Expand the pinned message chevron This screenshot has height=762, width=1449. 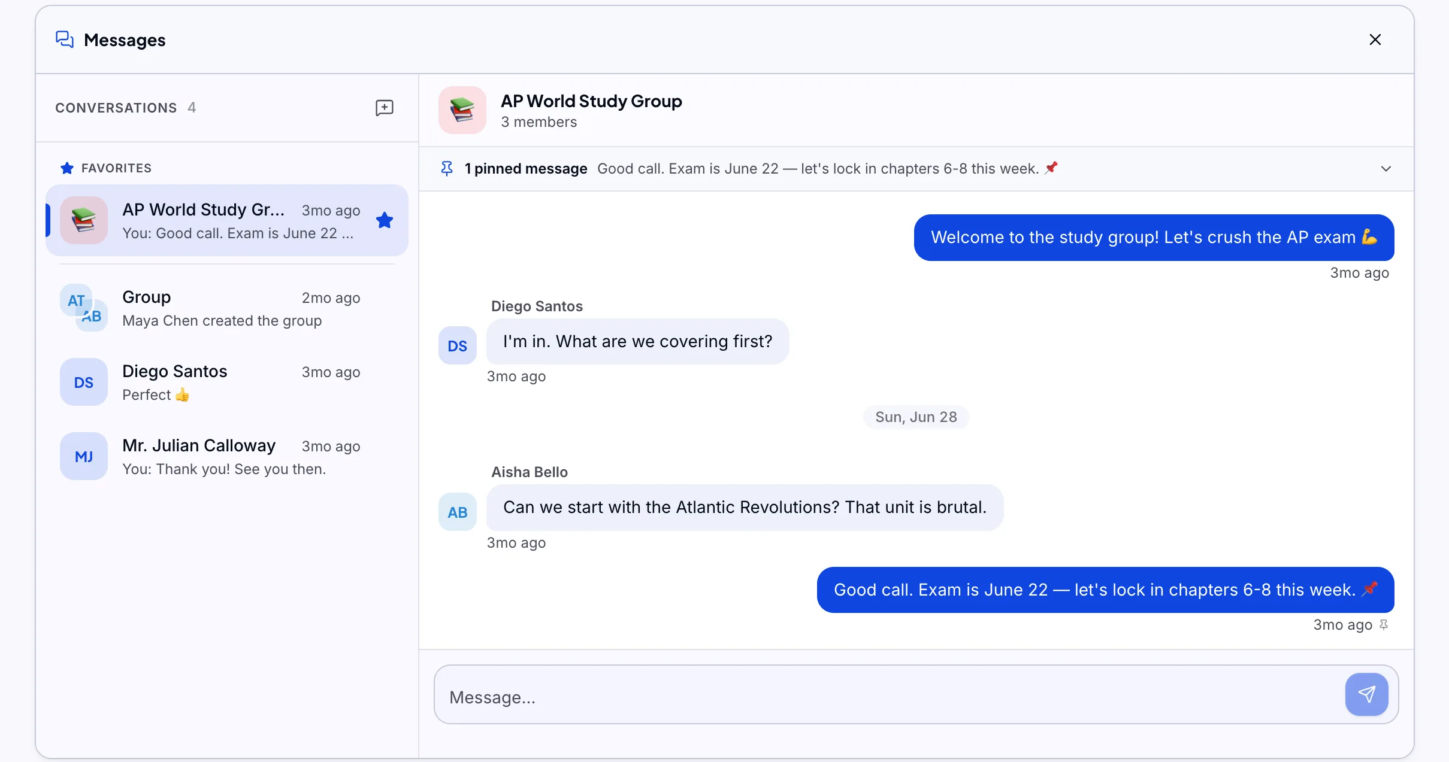(1386, 169)
